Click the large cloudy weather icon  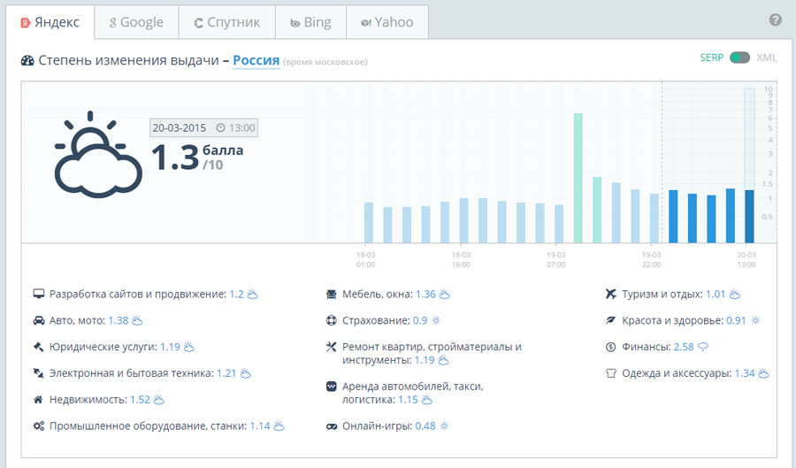tap(97, 157)
